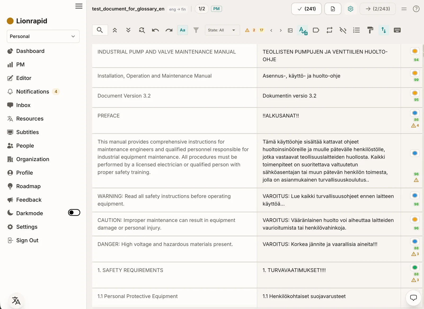Screen dimensions: 424x309
Task: Click the filter funnel icon
Action: coord(196,30)
